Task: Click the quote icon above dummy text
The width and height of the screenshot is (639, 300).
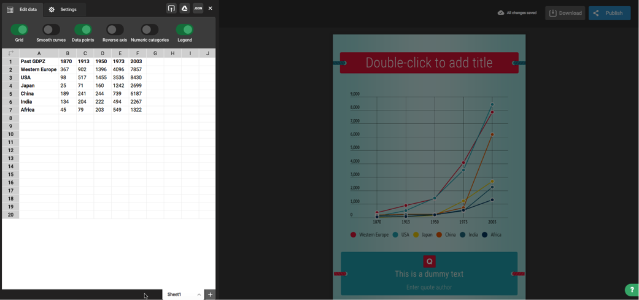Action: [429, 261]
